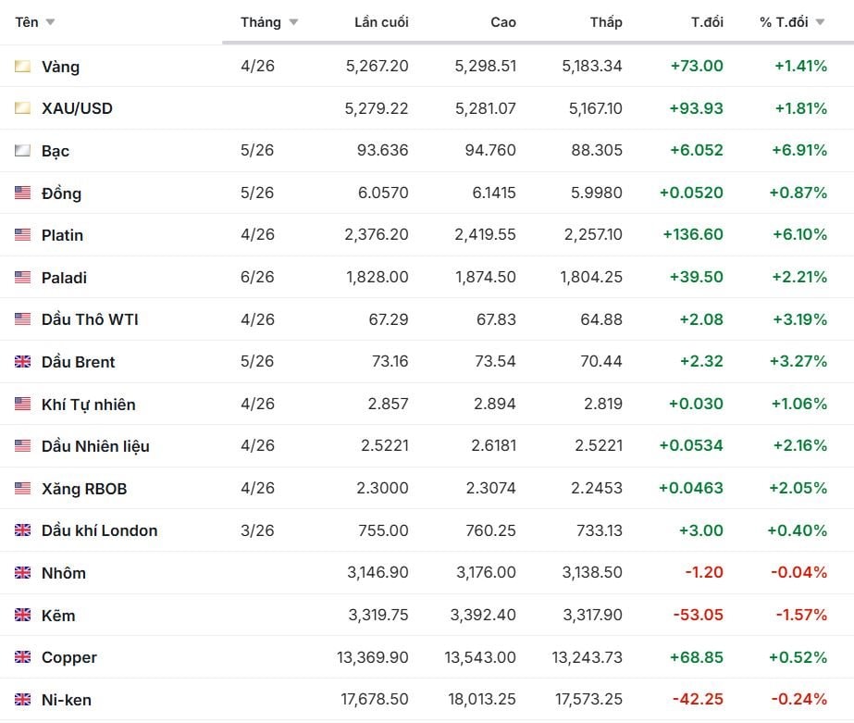
Task: Click the UK flag beside Nhôm
Action: coord(22,573)
